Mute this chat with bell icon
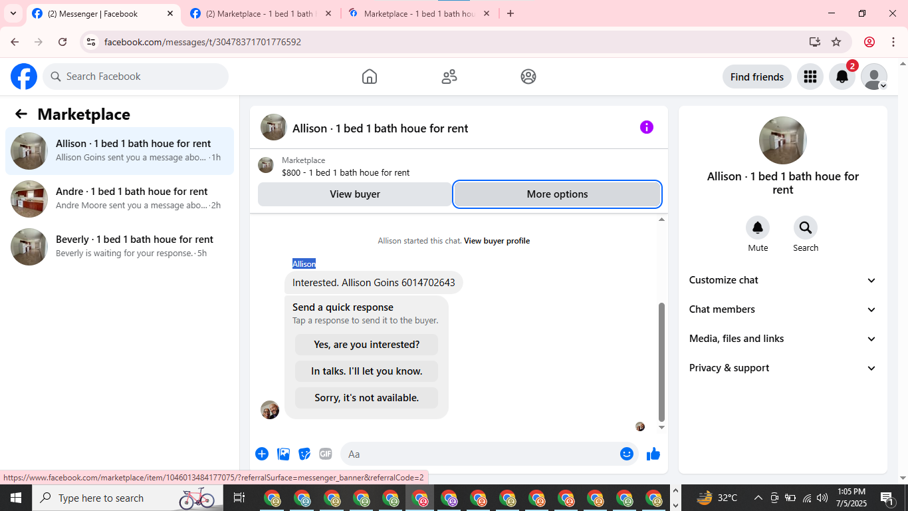908x511 pixels. (x=758, y=228)
